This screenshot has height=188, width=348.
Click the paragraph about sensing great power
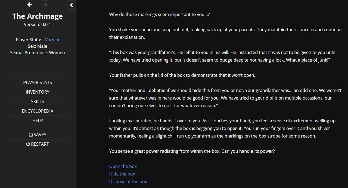pyautogui.click(x=192, y=151)
